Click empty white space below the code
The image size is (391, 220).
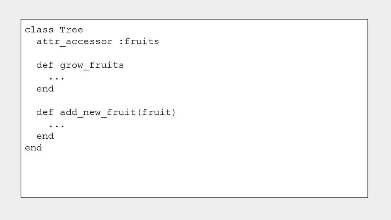click(191, 176)
